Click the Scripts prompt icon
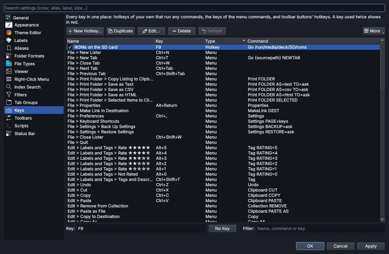This screenshot has width=389, height=254. point(9,126)
